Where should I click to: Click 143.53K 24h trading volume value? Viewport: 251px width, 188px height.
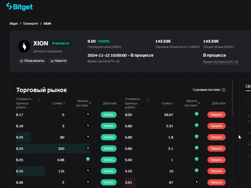coord(163,41)
